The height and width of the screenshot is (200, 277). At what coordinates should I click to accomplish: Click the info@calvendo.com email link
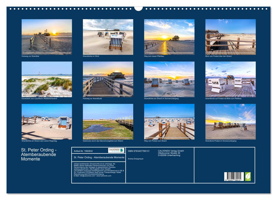[x=86, y=176]
